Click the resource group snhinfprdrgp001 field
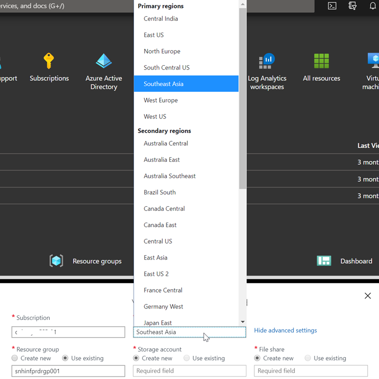379x379 pixels. [68, 371]
